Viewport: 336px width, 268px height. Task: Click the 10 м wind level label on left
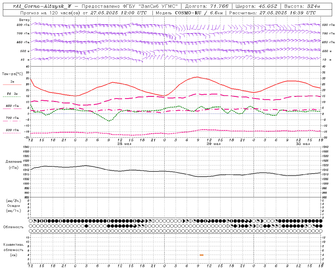tap(25, 60)
